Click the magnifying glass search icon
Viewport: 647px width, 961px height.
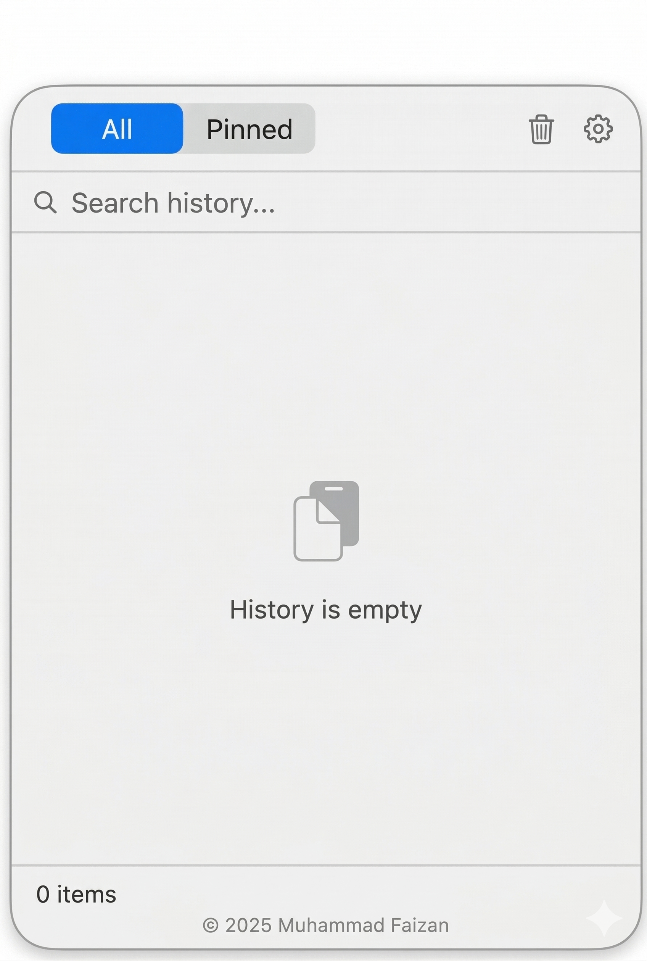click(x=45, y=202)
